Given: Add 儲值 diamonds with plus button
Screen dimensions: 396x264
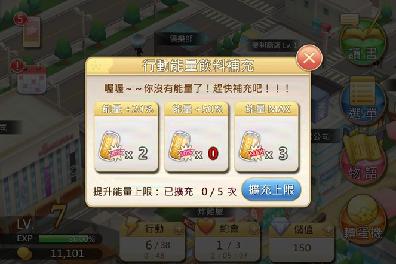Looking at the screenshot, I should pyautogui.click(x=329, y=229).
